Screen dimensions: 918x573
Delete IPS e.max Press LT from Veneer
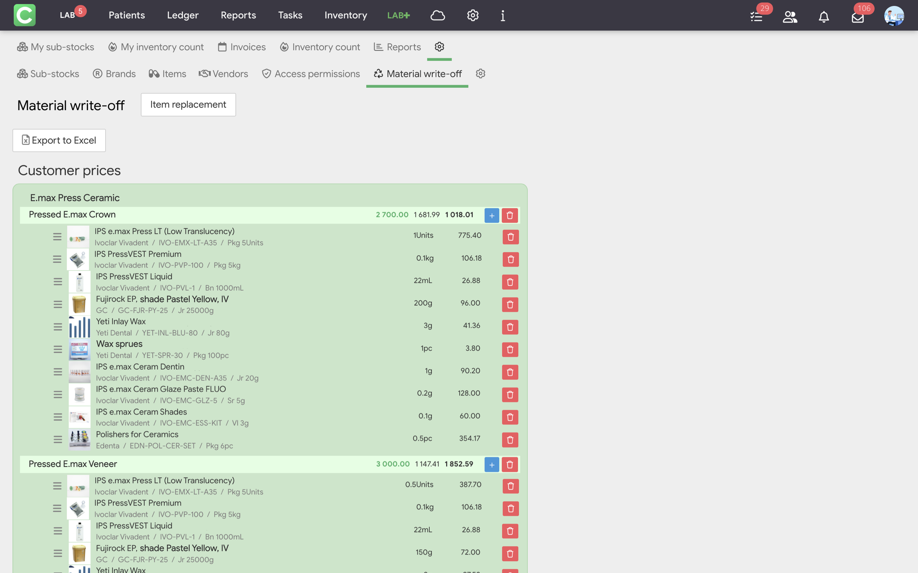pyautogui.click(x=511, y=486)
